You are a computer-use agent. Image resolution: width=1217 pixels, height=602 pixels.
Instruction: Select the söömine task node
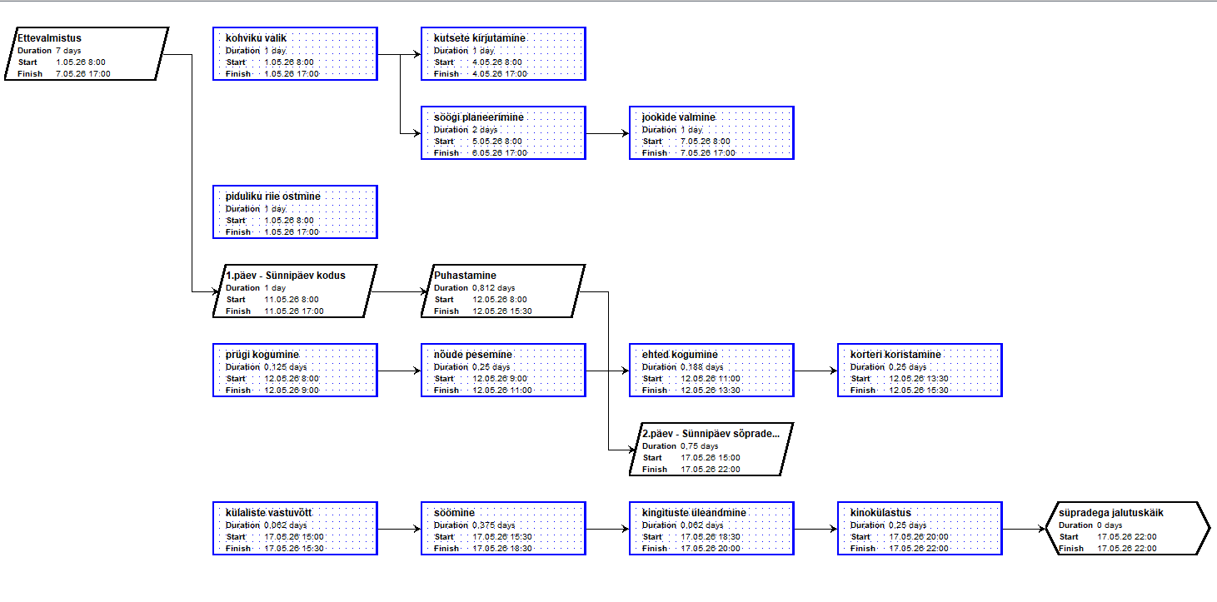coord(503,529)
